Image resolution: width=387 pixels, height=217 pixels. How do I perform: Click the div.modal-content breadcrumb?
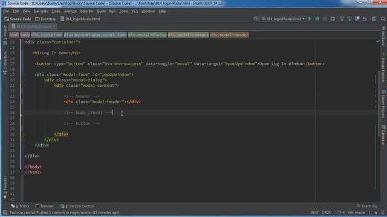click(188, 35)
